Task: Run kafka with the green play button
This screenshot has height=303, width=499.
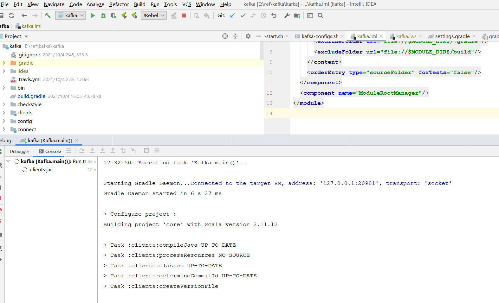Action: click(93, 16)
